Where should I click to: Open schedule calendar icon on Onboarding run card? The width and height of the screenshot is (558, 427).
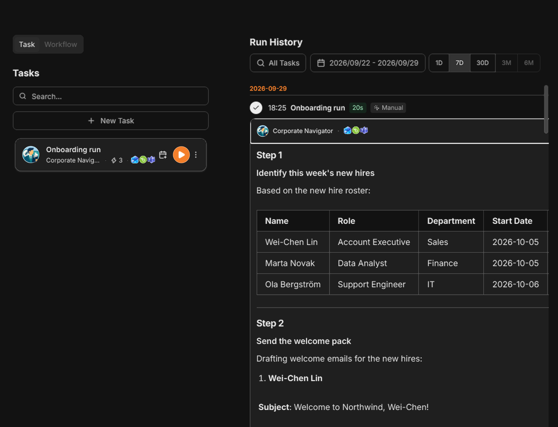point(163,155)
